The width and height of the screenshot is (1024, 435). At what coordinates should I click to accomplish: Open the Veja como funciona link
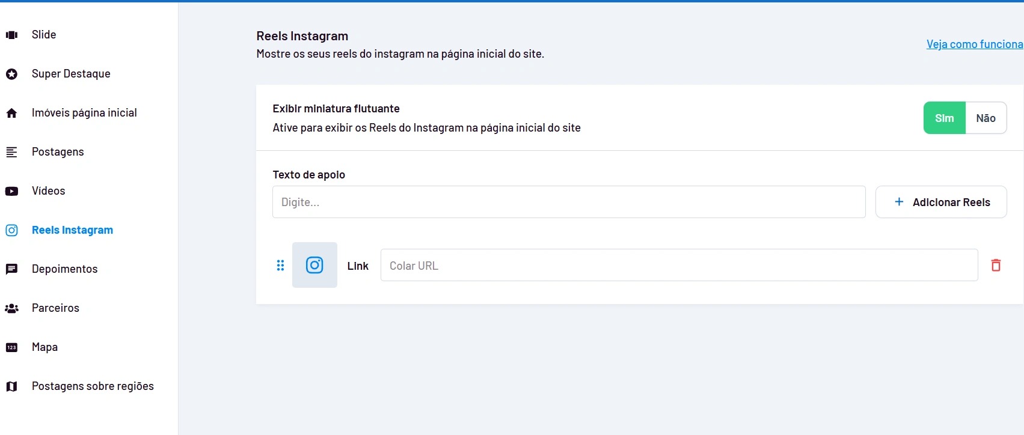(975, 44)
